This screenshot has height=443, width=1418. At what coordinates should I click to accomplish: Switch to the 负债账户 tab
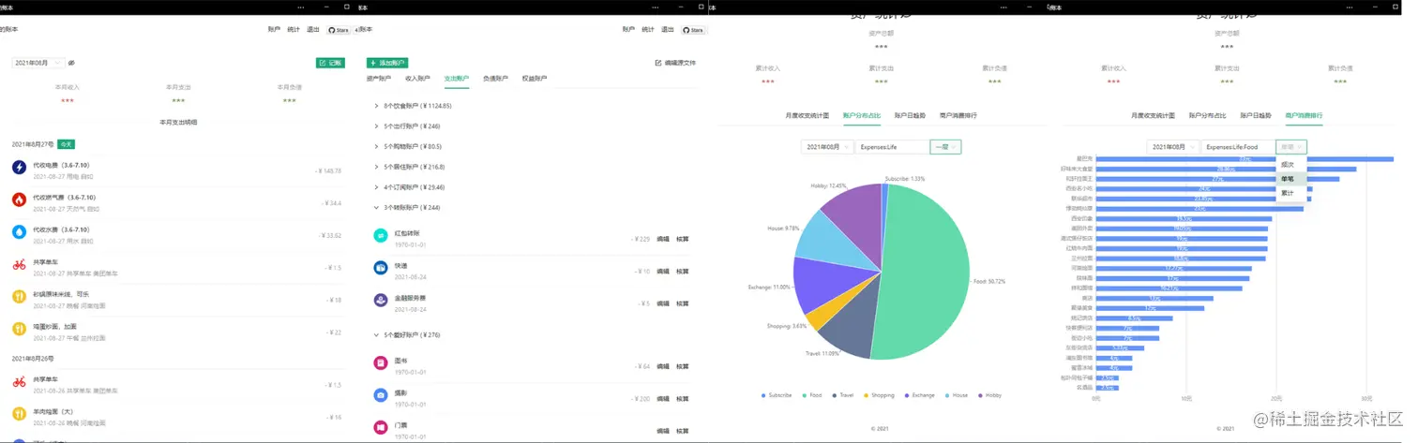point(495,79)
